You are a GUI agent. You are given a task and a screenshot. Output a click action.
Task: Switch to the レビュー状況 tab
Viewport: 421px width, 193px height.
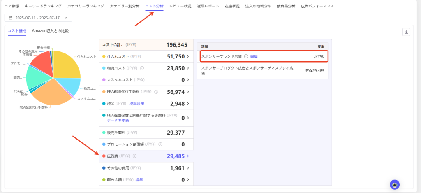180,6
